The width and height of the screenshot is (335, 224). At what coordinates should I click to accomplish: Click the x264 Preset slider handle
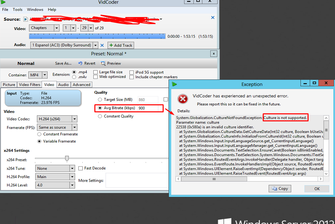[67, 158]
